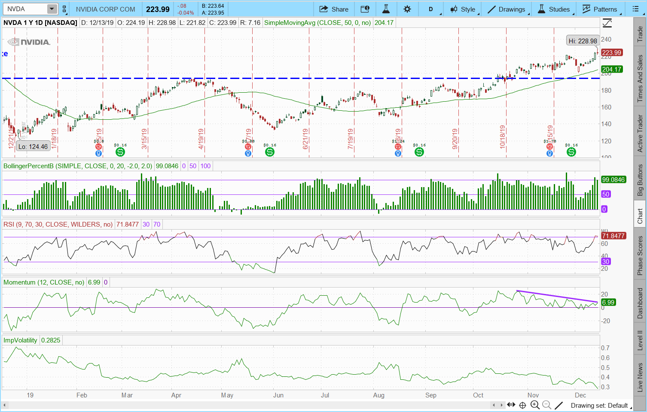Click the Patterns button

click(x=600, y=9)
